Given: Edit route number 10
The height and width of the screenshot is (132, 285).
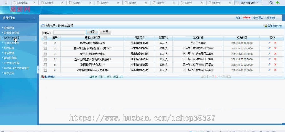Looking at the screenshot, I should pyautogui.click(x=269, y=54).
